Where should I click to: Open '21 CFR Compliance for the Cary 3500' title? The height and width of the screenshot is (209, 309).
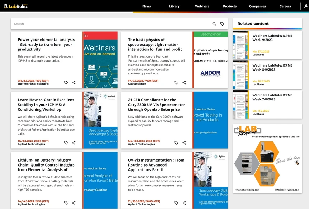[x=156, y=105]
